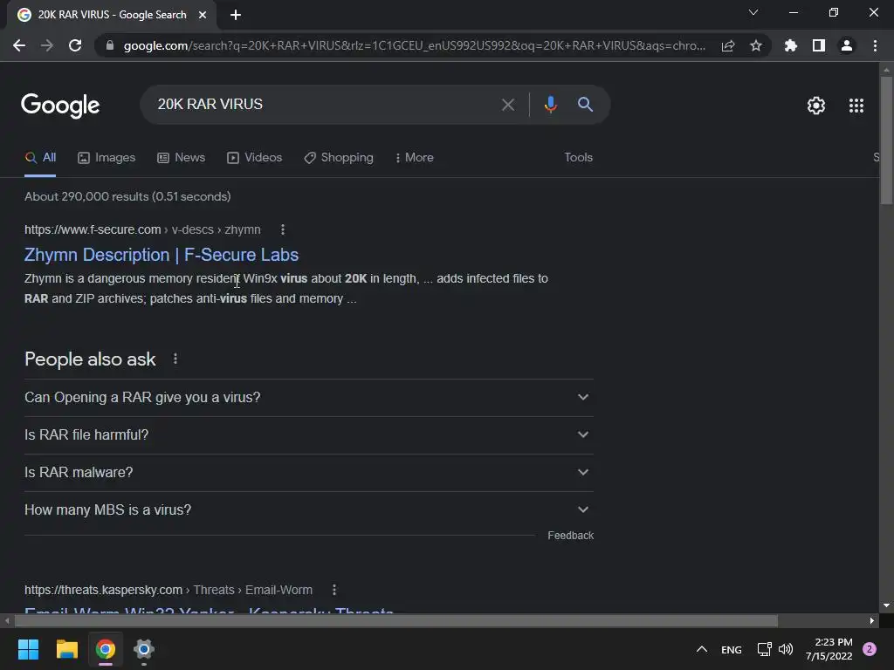Expand 'Is RAR file harmful?' question
The height and width of the screenshot is (670, 894).
click(x=308, y=435)
